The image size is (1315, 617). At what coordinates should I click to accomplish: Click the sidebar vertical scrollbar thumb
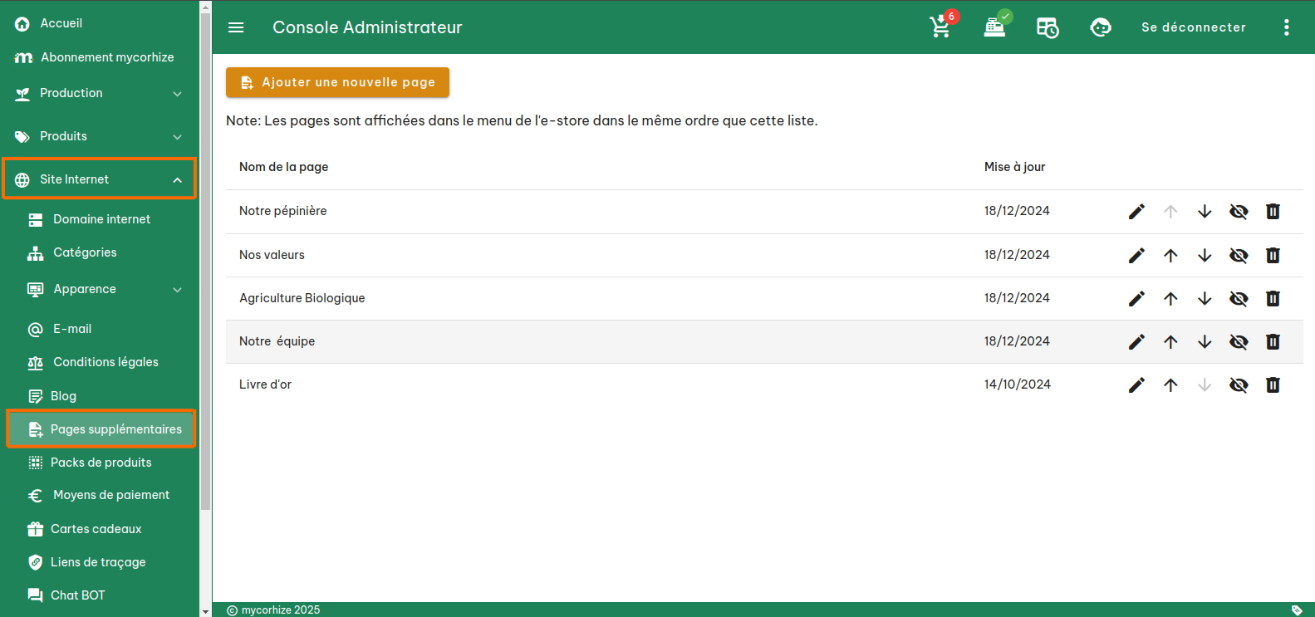pos(205,262)
